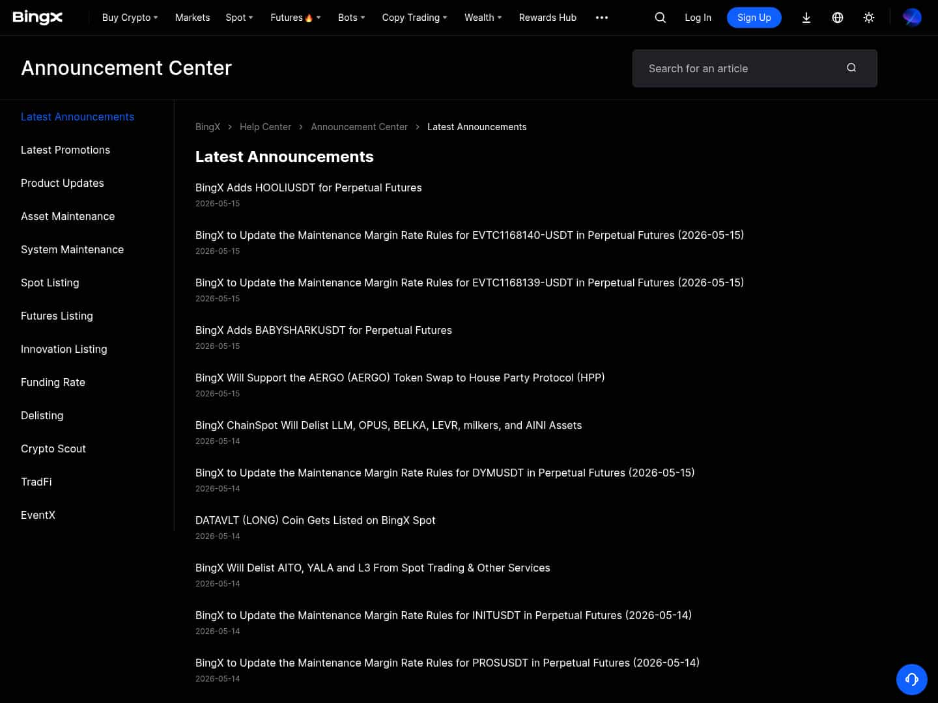The width and height of the screenshot is (938, 703).
Task: Open Product Updates category
Action: 63,183
